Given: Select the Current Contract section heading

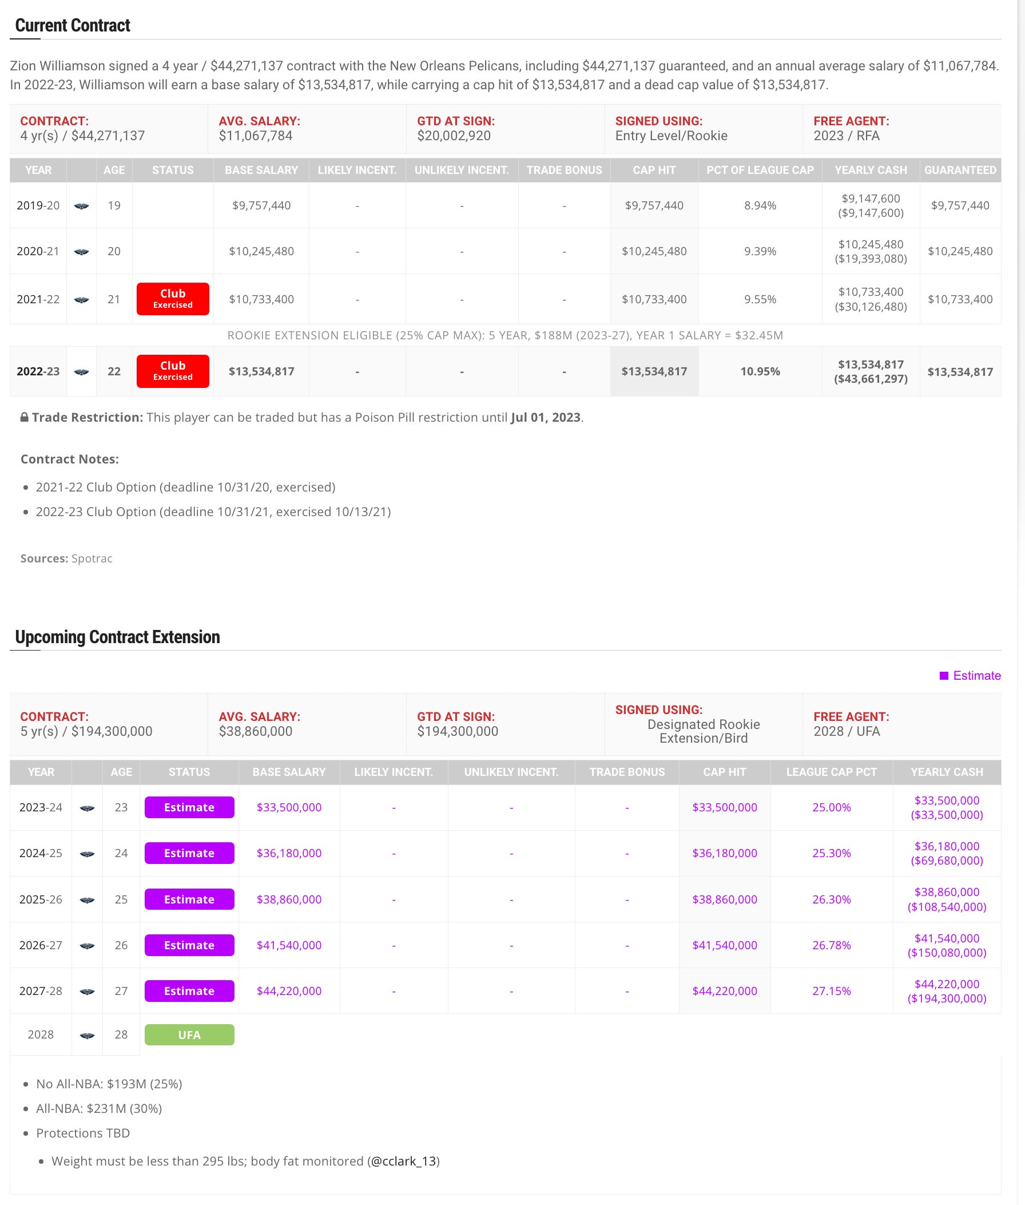Looking at the screenshot, I should click(x=73, y=26).
